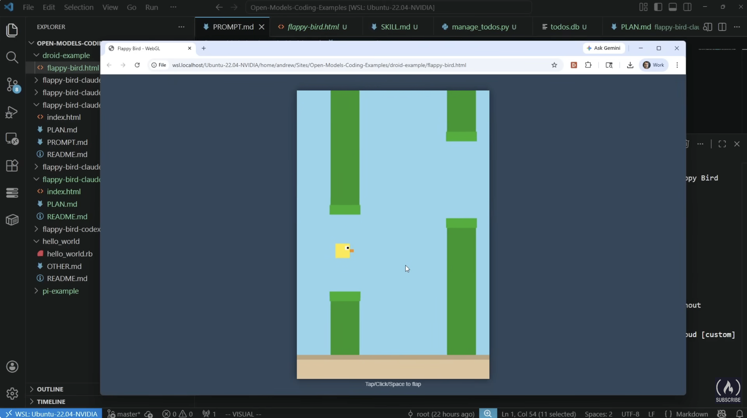Image resolution: width=747 pixels, height=418 pixels.
Task: Select flappy-bird.html in the explorer
Action: click(x=73, y=68)
